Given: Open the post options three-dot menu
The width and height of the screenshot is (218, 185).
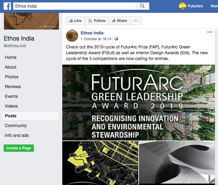Looking at the screenshot, I should (x=210, y=32).
